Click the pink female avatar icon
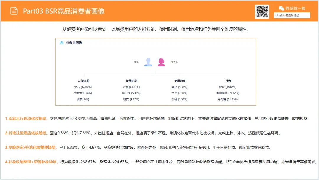This screenshot has width=319, height=180. [x=161, y=62]
